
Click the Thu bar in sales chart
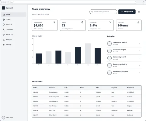pos(98,56)
